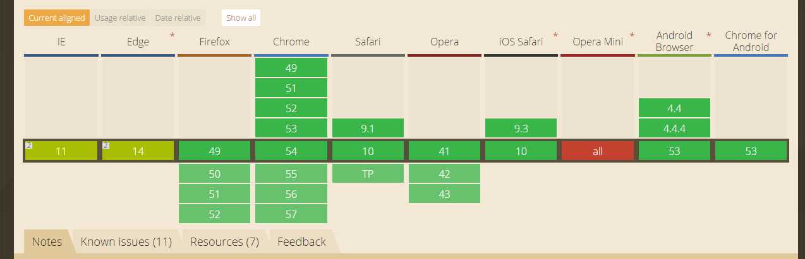Viewport: 805px width, 259px height.
Task: Select the Notes tab
Action: [x=47, y=241]
